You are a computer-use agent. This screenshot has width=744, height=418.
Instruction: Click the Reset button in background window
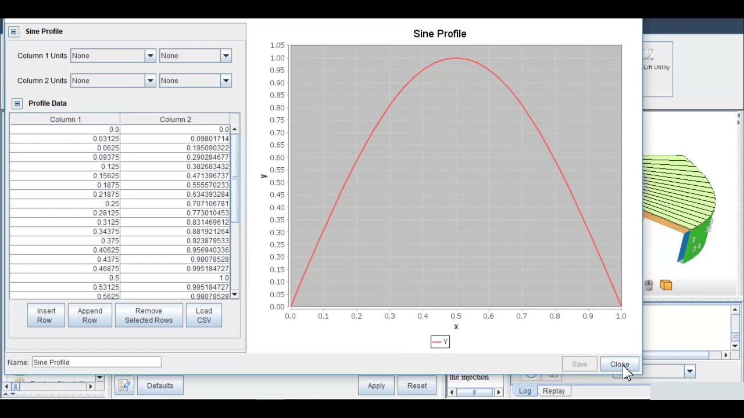[x=417, y=385]
